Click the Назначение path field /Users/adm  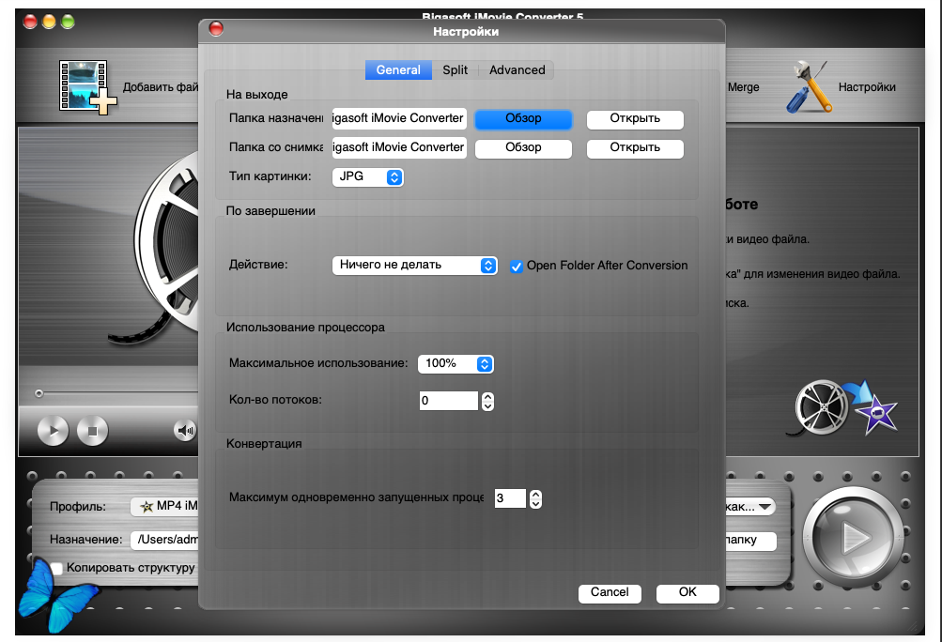(x=164, y=540)
